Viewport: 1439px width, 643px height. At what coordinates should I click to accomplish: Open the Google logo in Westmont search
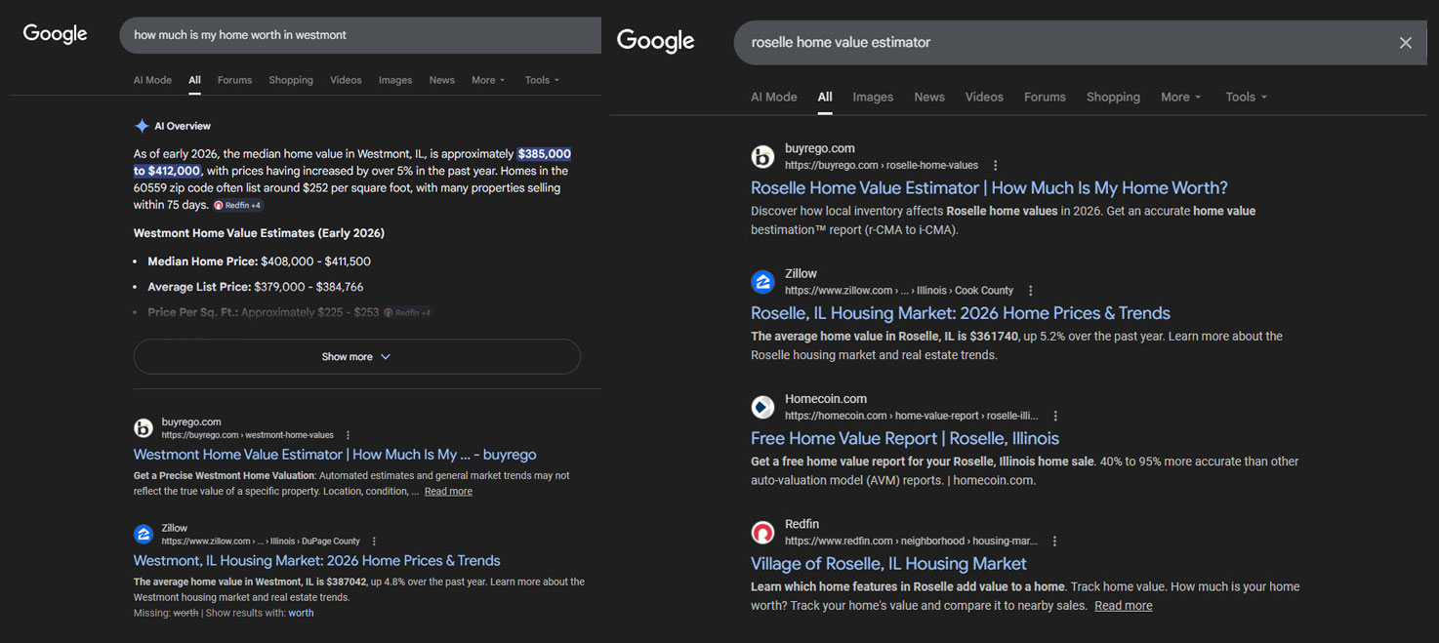(55, 33)
